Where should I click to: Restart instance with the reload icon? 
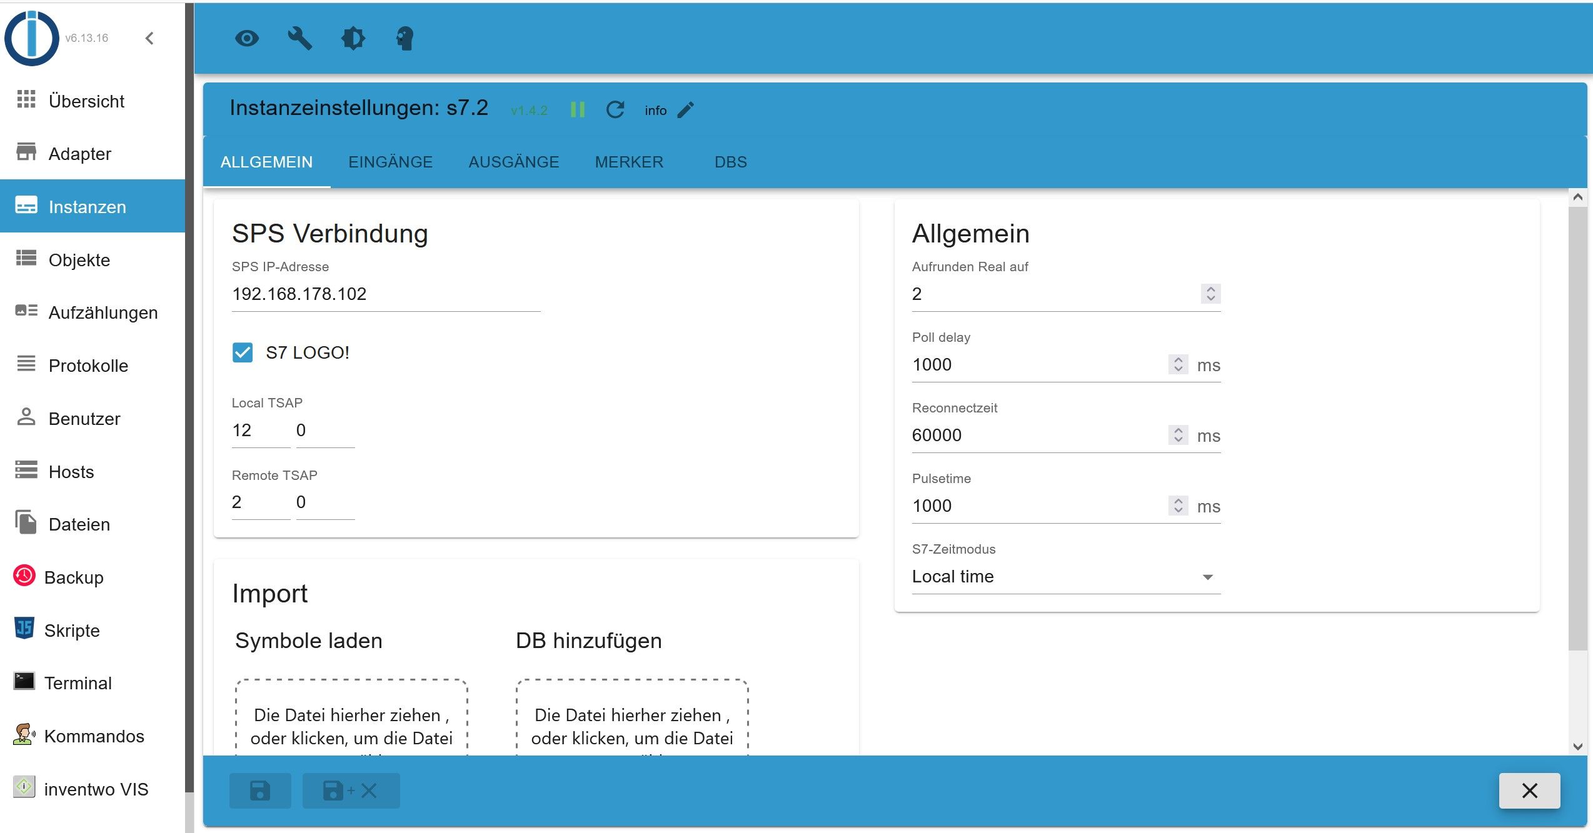click(615, 110)
